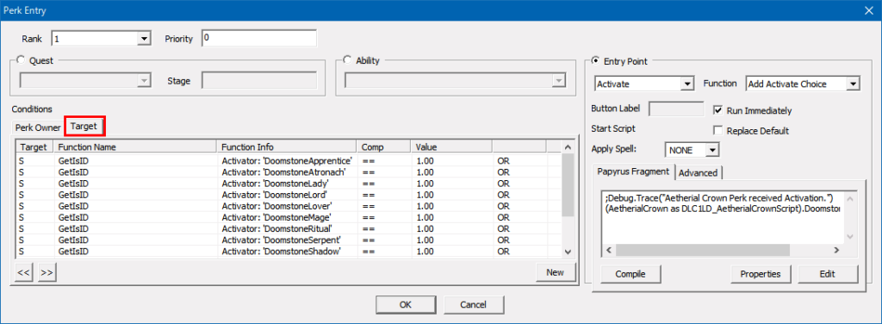Click the Compile button
The height and width of the screenshot is (324, 882).
pos(630,274)
